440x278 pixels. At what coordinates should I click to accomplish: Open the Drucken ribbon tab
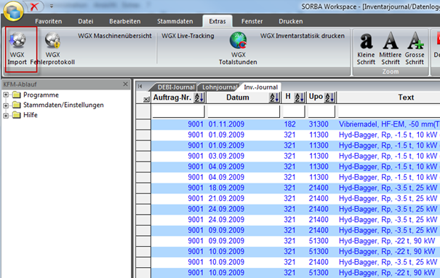click(x=291, y=21)
